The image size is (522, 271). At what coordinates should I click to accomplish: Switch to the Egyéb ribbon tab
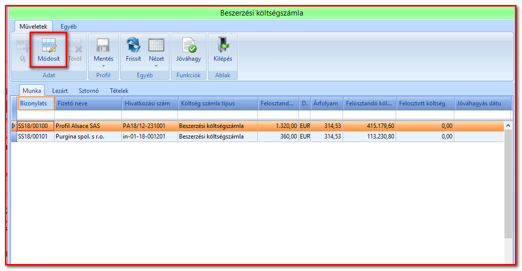point(69,26)
